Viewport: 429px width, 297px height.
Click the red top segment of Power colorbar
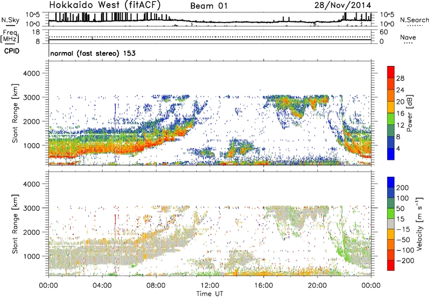click(x=391, y=72)
